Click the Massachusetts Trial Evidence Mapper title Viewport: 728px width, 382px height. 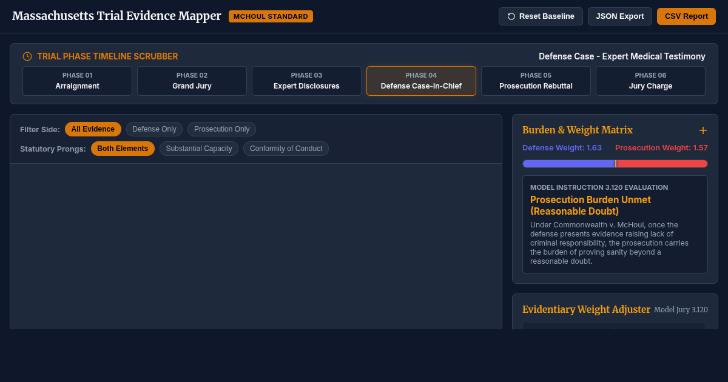click(x=116, y=16)
